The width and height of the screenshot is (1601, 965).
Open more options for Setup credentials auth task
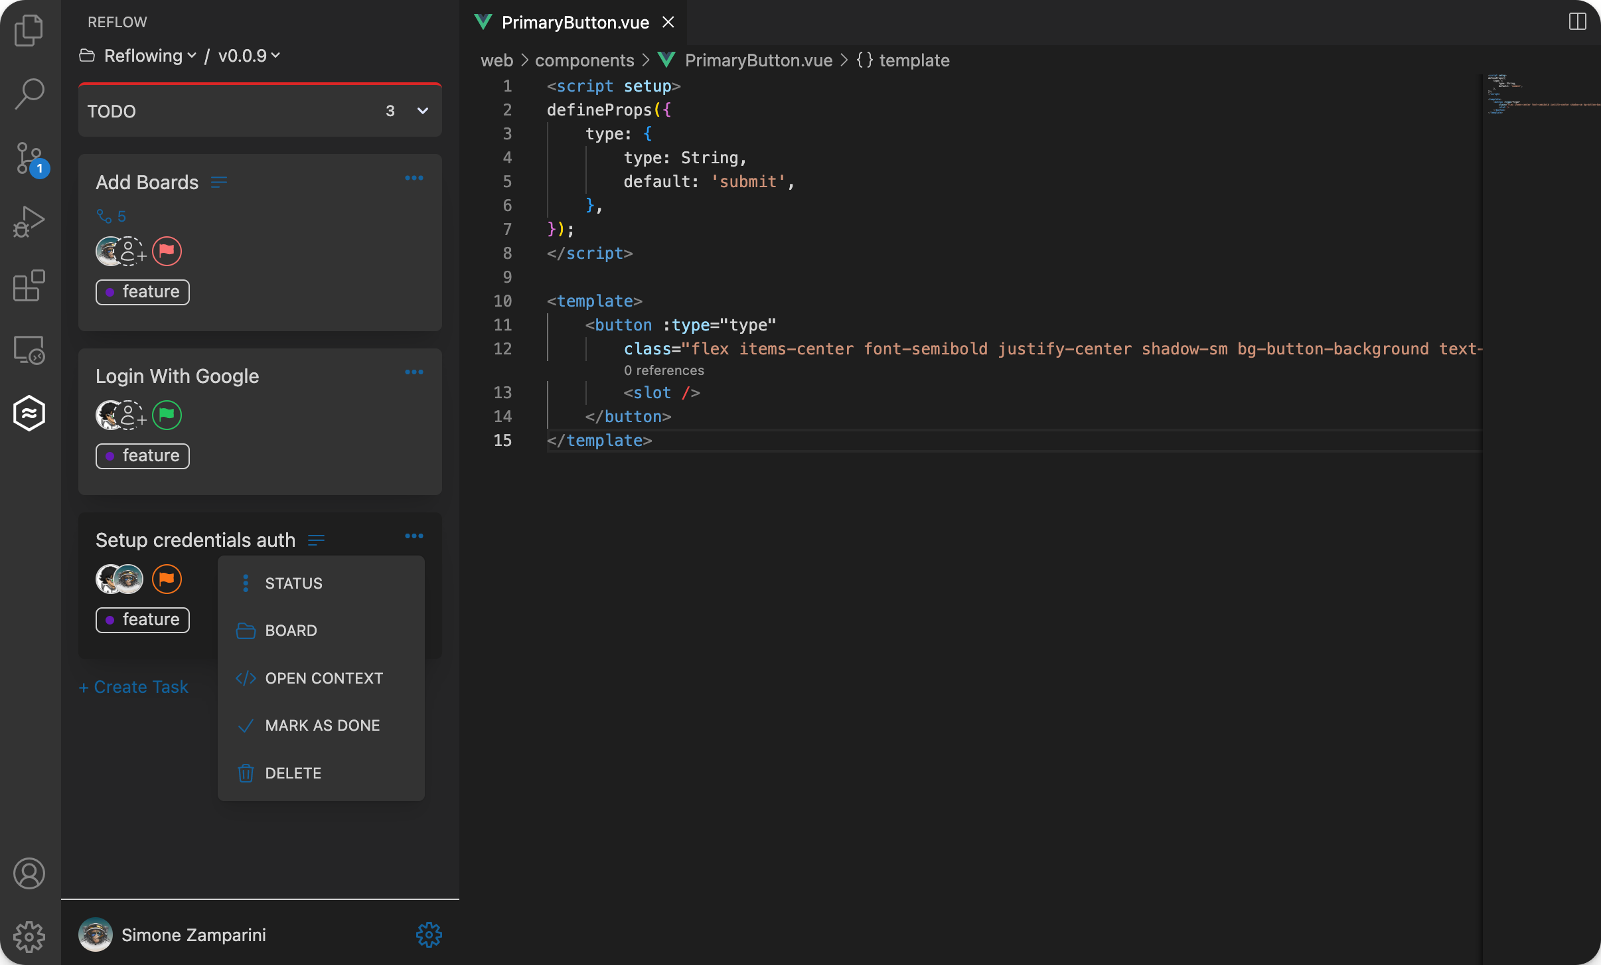pos(414,536)
